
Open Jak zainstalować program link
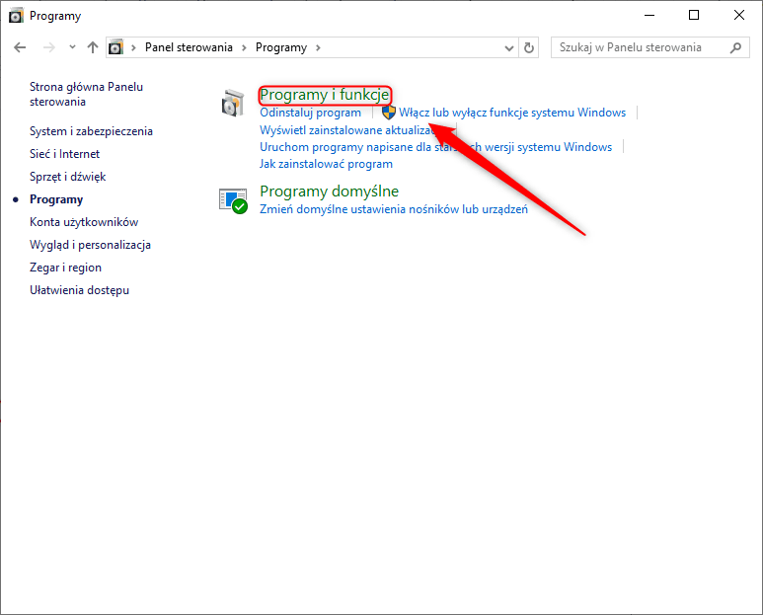pos(326,164)
